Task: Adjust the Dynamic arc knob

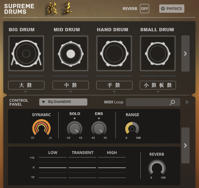Action: pos(41,127)
